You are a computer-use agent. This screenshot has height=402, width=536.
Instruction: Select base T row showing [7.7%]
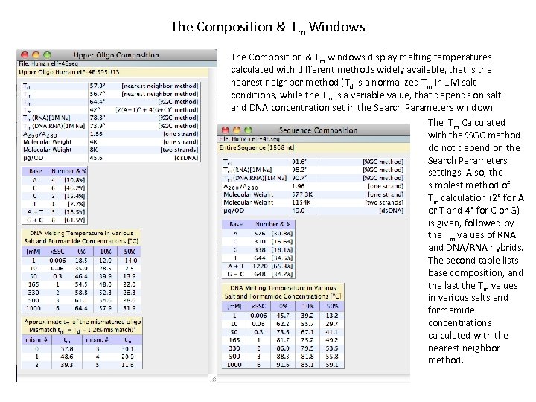pos(54,204)
